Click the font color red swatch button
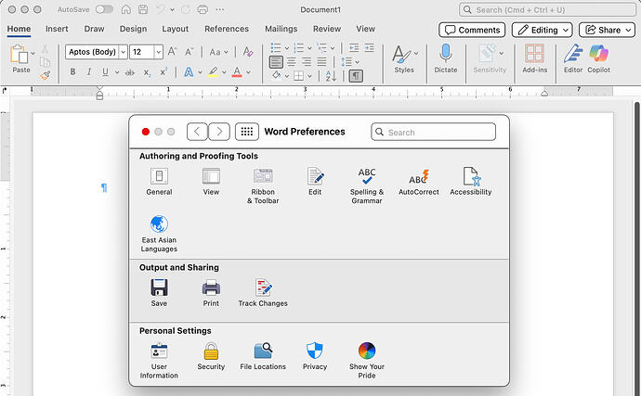 pyautogui.click(x=237, y=72)
